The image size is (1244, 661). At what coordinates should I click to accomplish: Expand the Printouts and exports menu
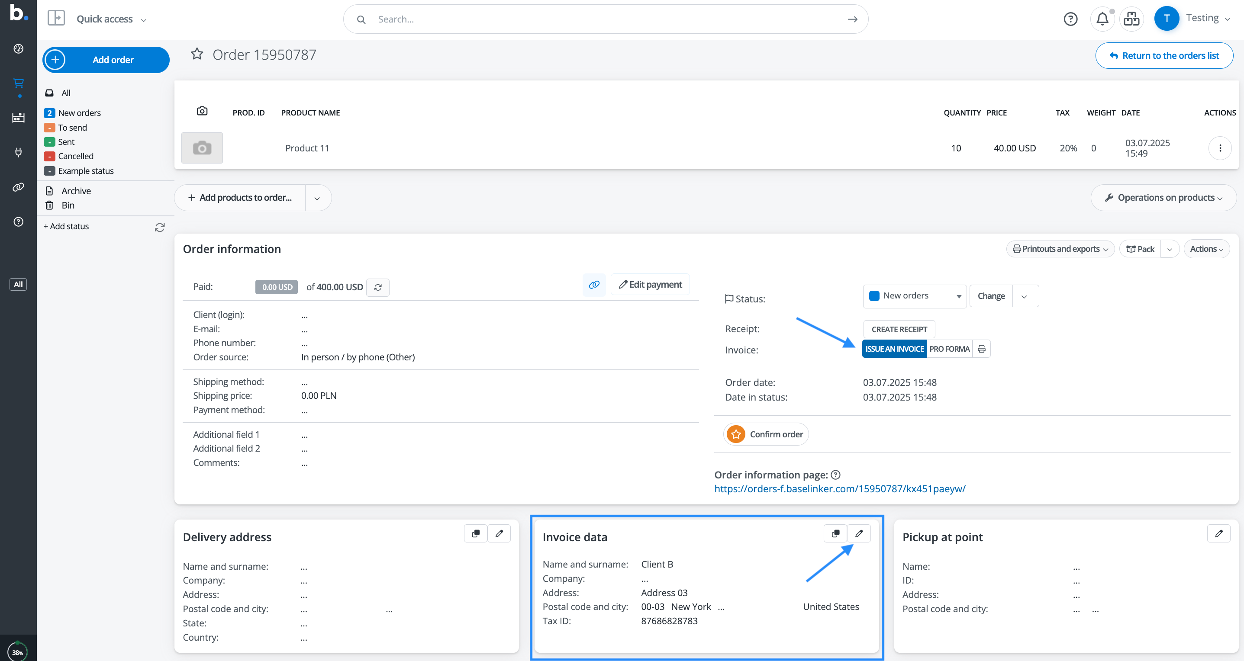tap(1060, 249)
